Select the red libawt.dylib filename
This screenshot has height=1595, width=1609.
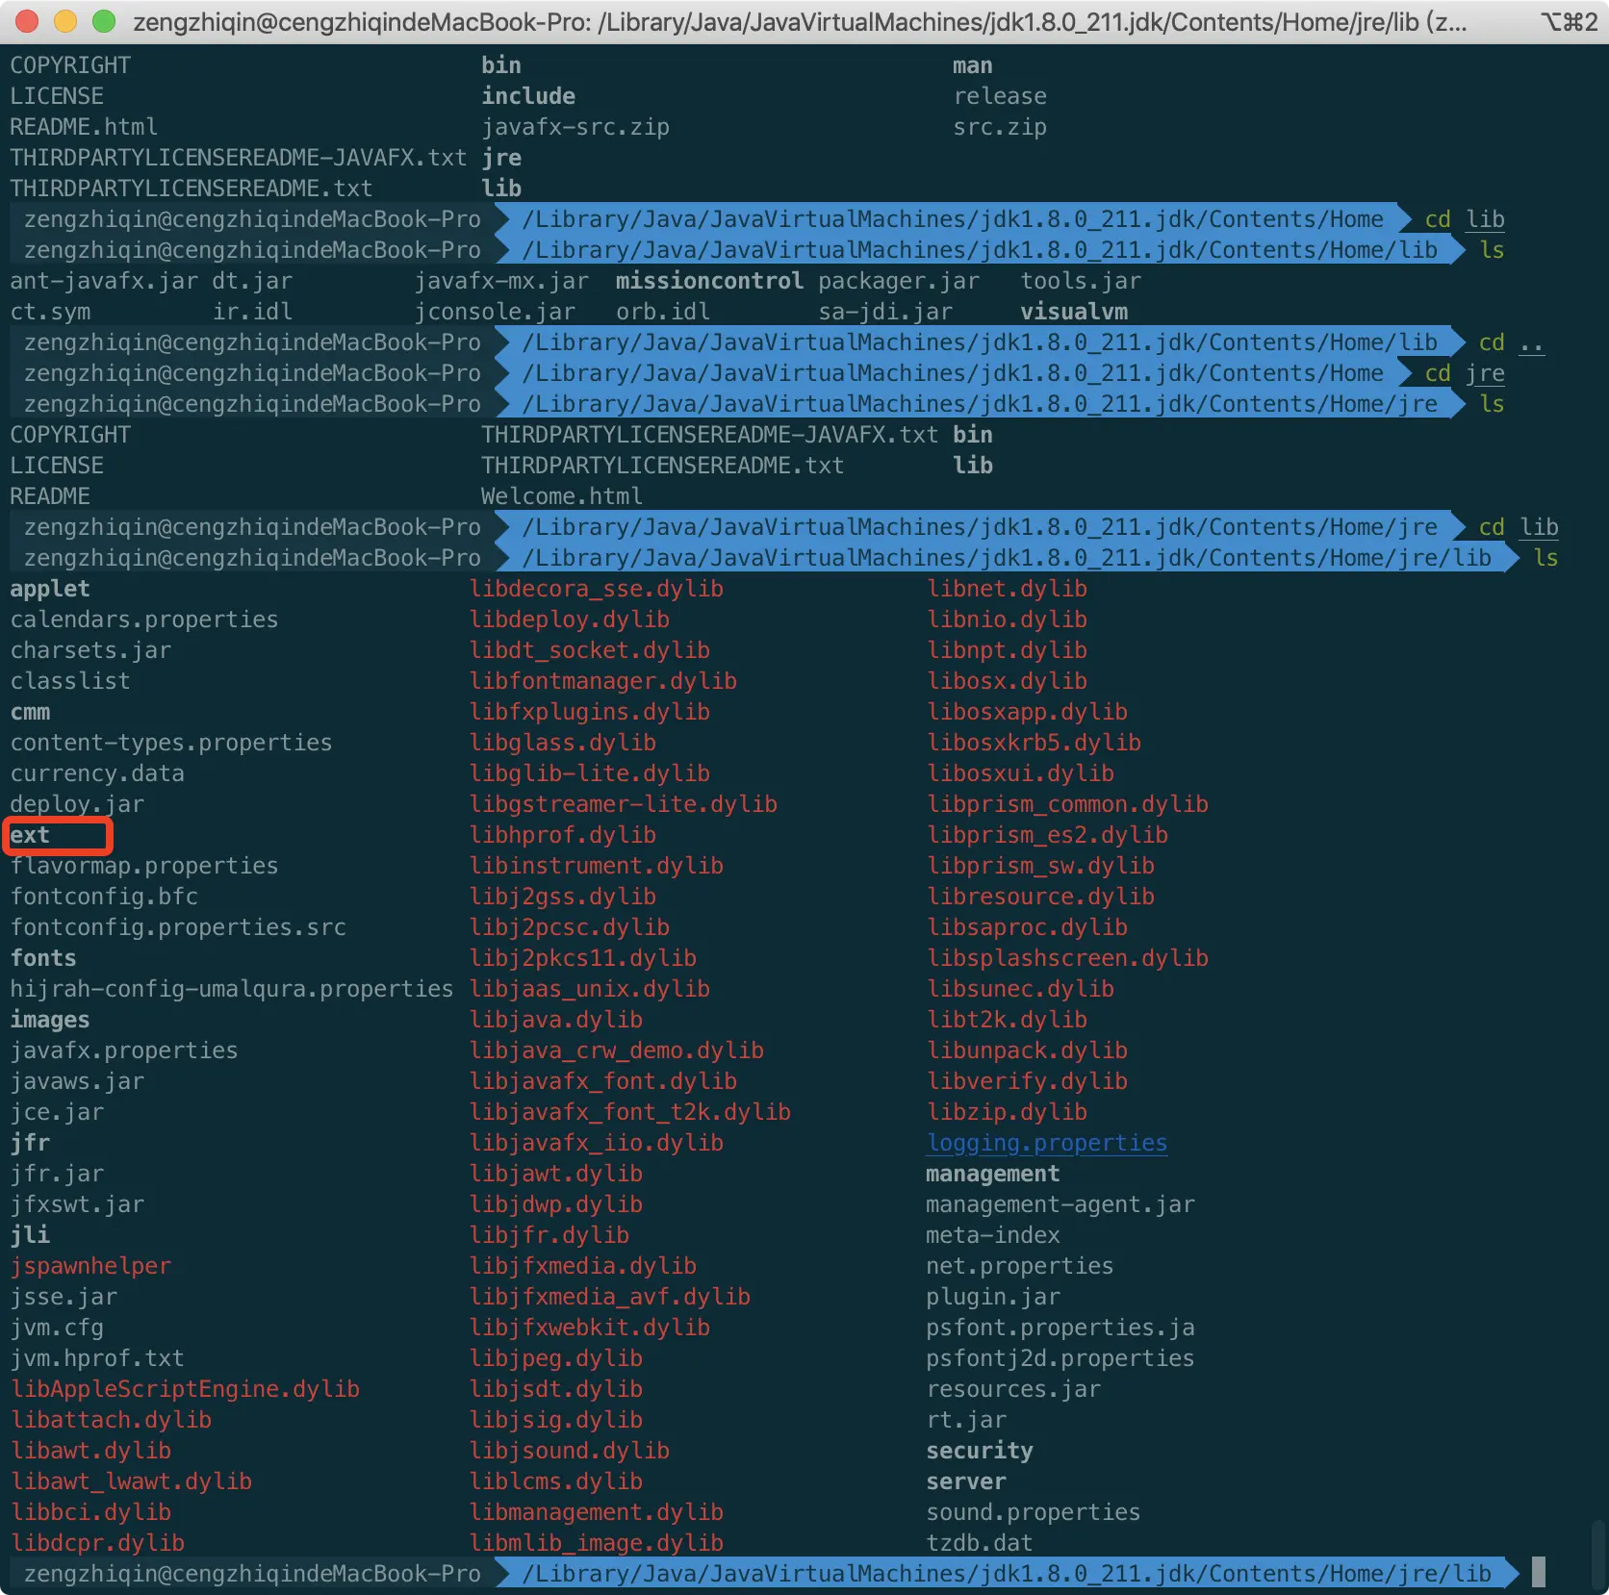91,1451
